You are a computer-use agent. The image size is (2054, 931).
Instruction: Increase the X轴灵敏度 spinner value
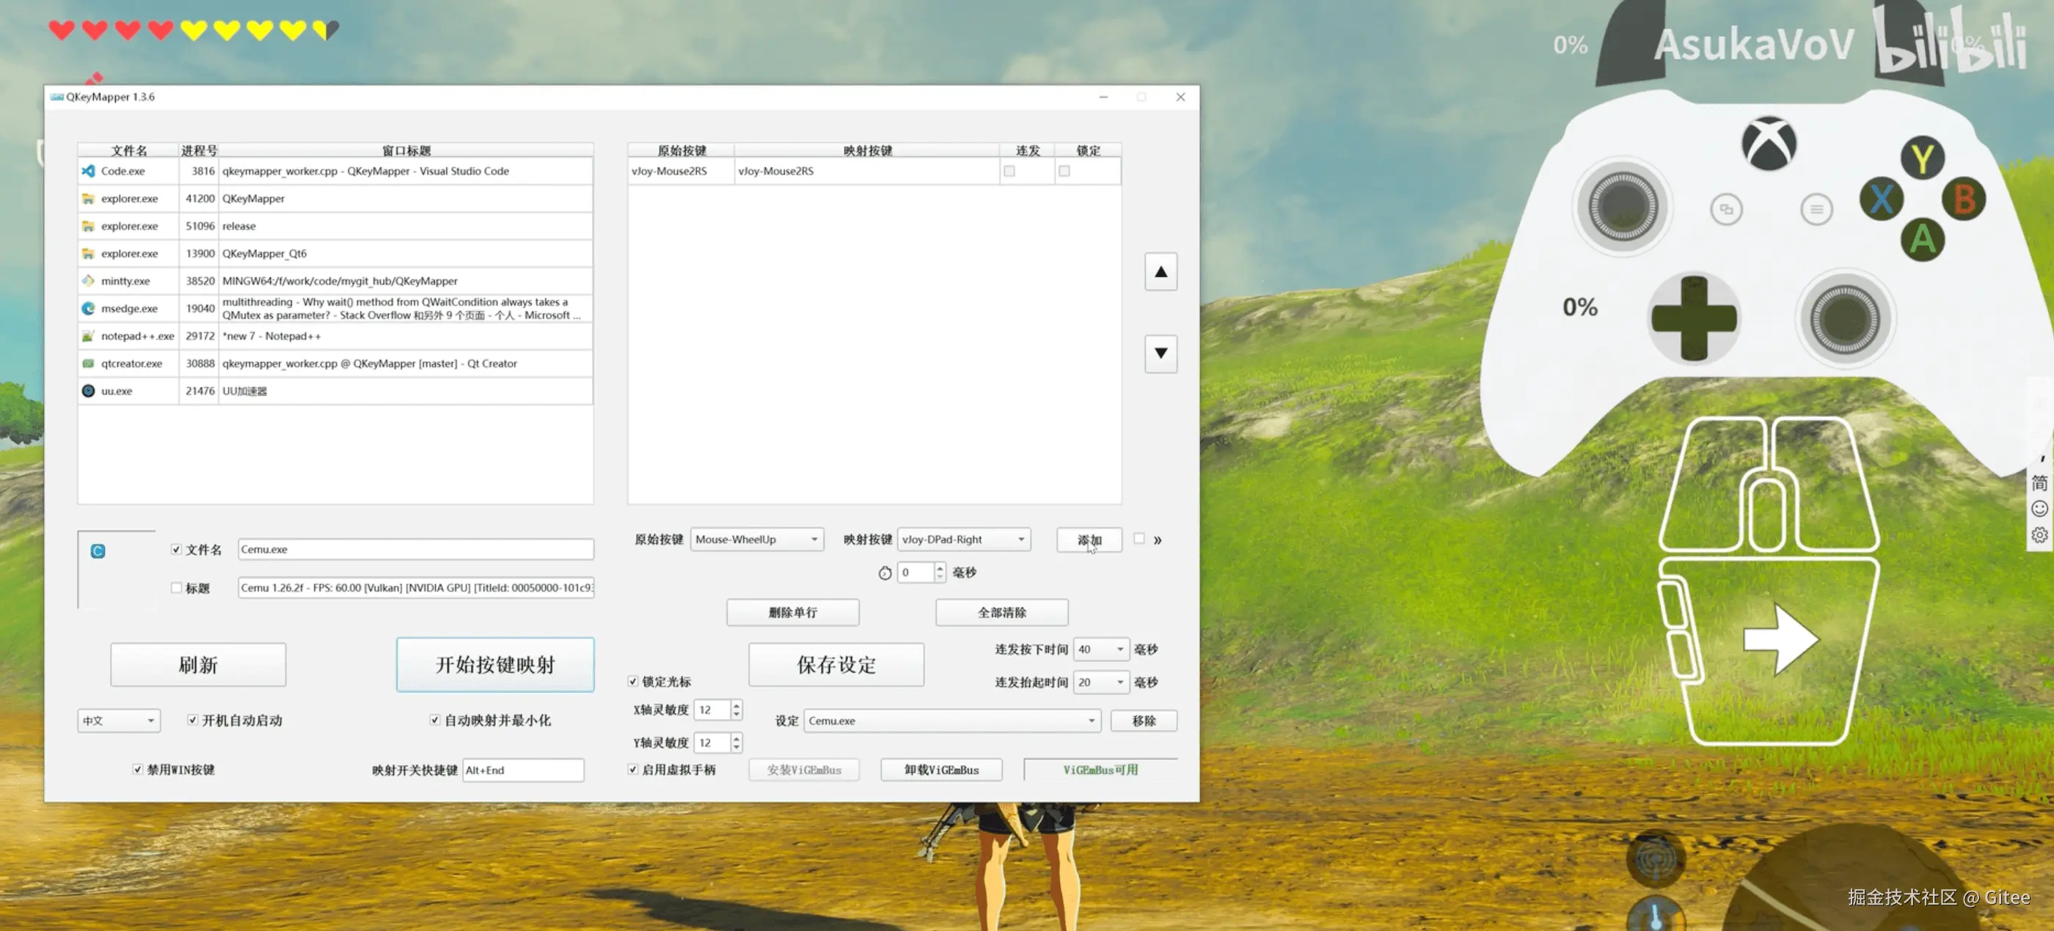(x=736, y=704)
